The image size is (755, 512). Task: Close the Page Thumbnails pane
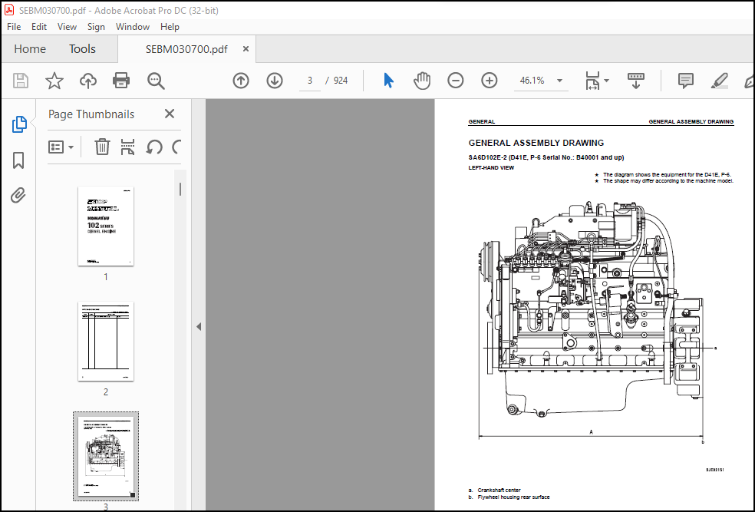click(x=170, y=114)
